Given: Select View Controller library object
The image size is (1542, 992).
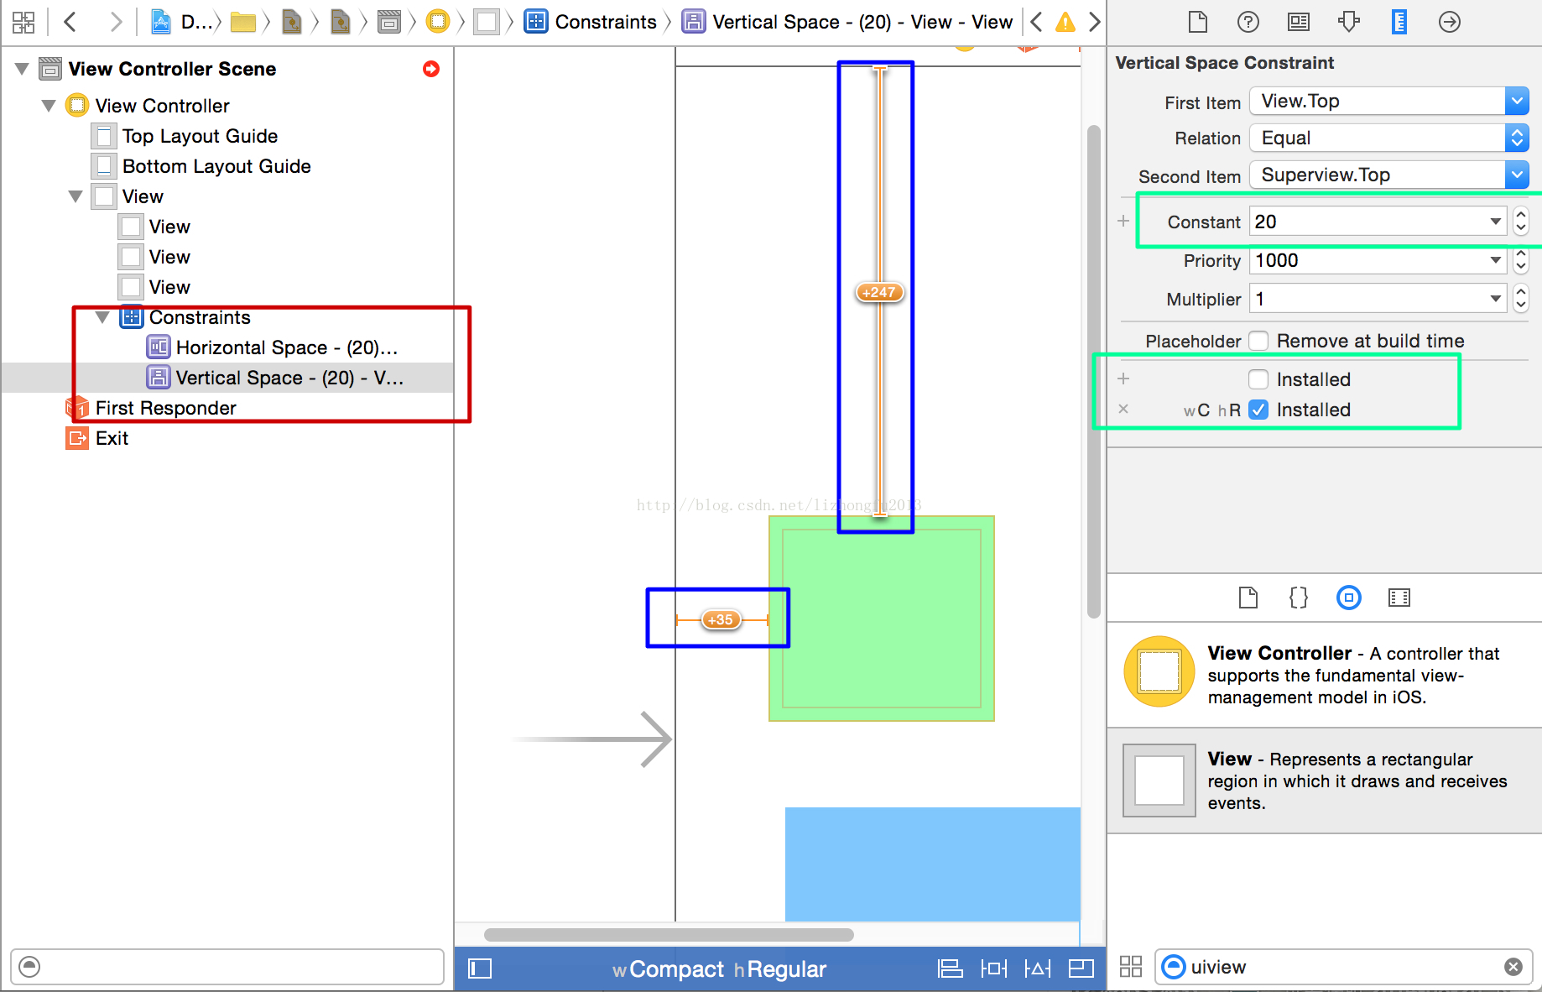Looking at the screenshot, I should tap(1325, 675).
